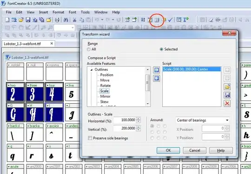
Task: Click the Help button in dialog
Action: coord(221,150)
